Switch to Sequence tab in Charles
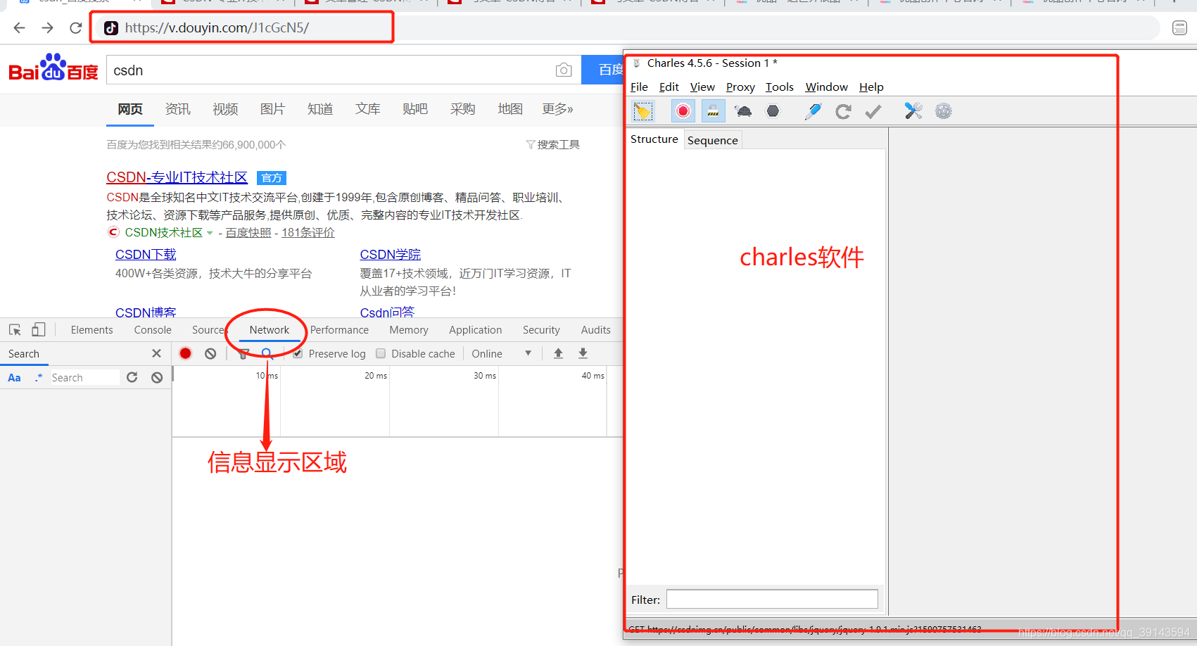 [713, 140]
